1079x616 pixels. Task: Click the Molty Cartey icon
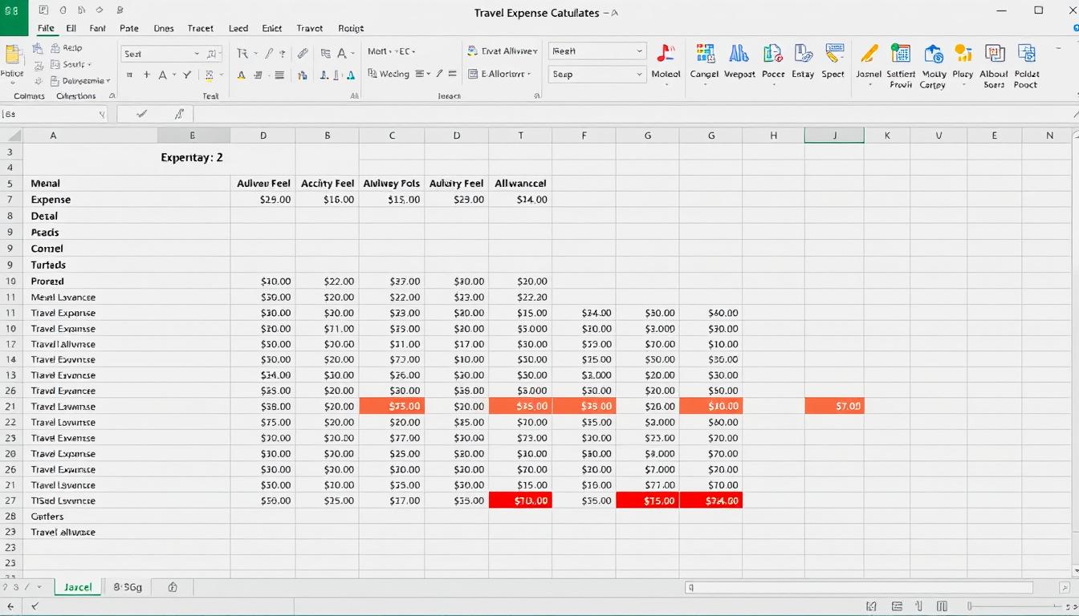pos(933,54)
